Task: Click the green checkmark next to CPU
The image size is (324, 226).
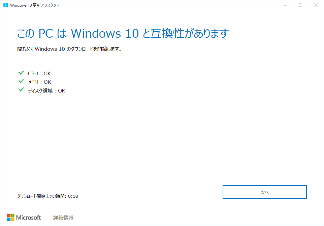Action: (x=21, y=73)
